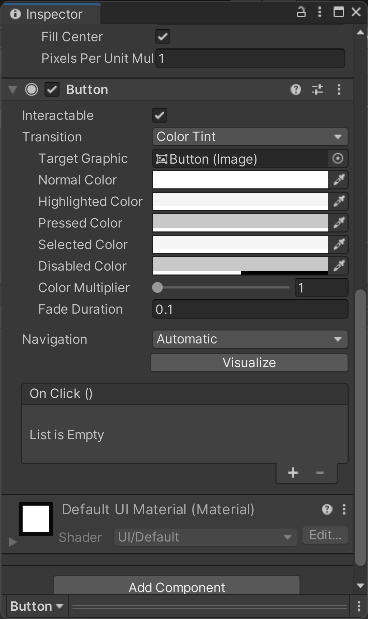Image resolution: width=368 pixels, height=619 pixels.
Task: Click the Add Component button
Action: pyautogui.click(x=177, y=587)
